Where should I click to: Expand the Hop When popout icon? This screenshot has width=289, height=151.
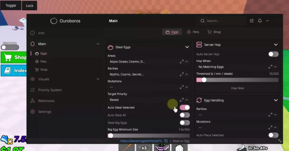tap(270, 67)
